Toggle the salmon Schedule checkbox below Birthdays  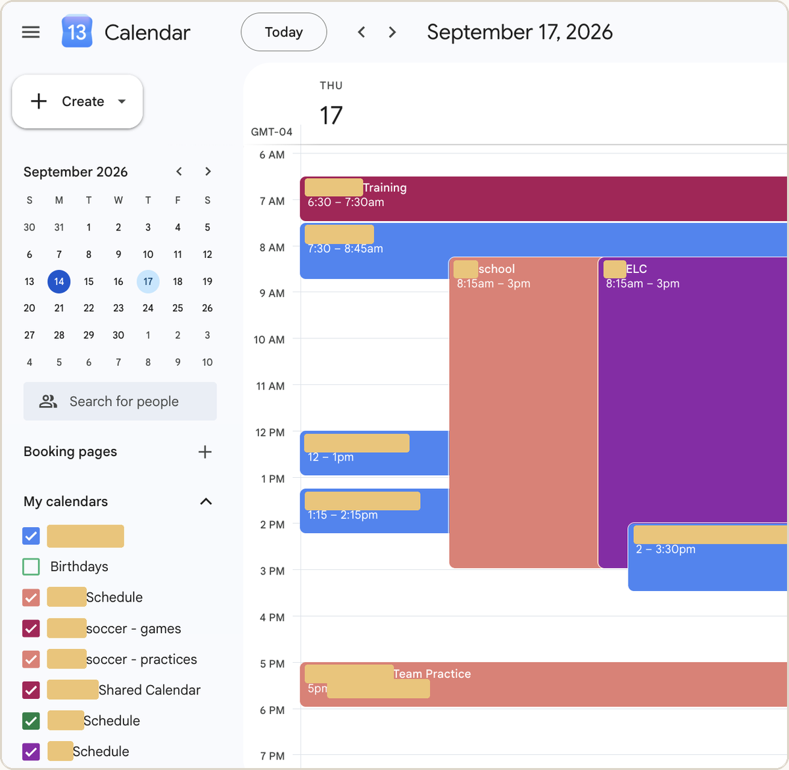pos(31,598)
